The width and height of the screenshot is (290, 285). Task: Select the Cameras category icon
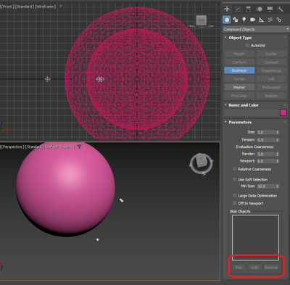click(x=253, y=20)
